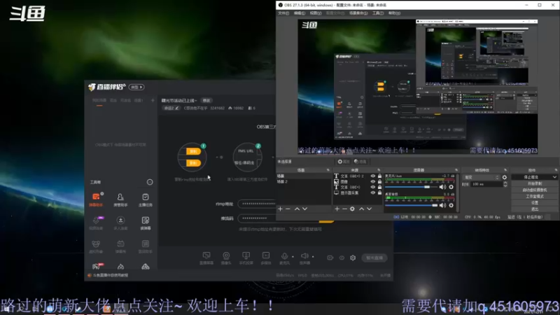Hide the image source in OBS
This screenshot has width=560, height=315.
373,181
